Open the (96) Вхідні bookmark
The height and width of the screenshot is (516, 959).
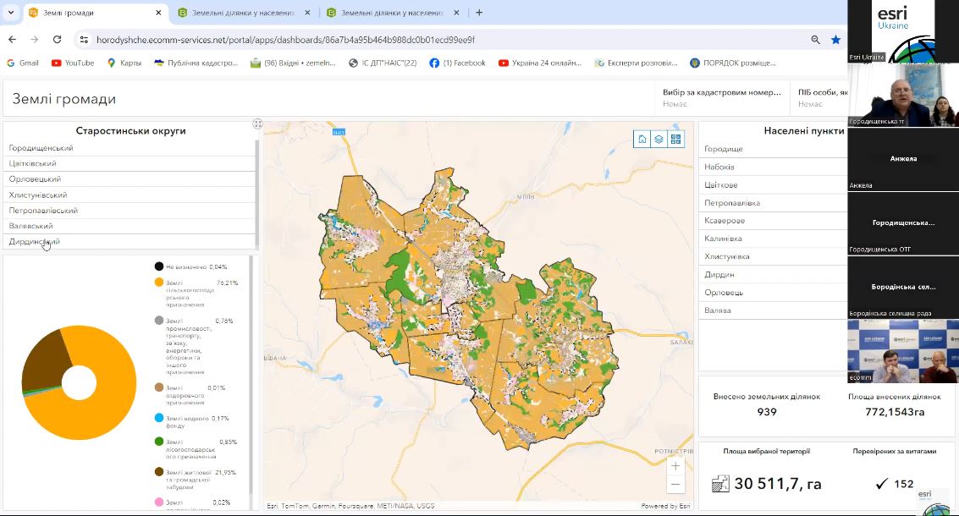[293, 63]
